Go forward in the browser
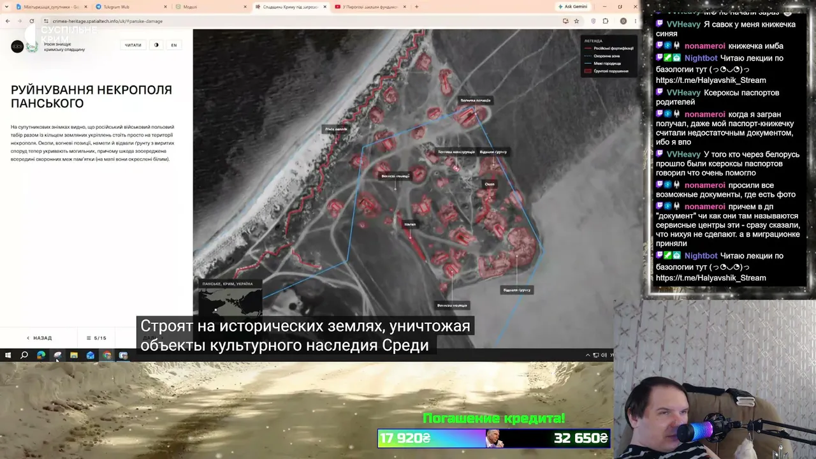816x459 pixels. click(19, 21)
